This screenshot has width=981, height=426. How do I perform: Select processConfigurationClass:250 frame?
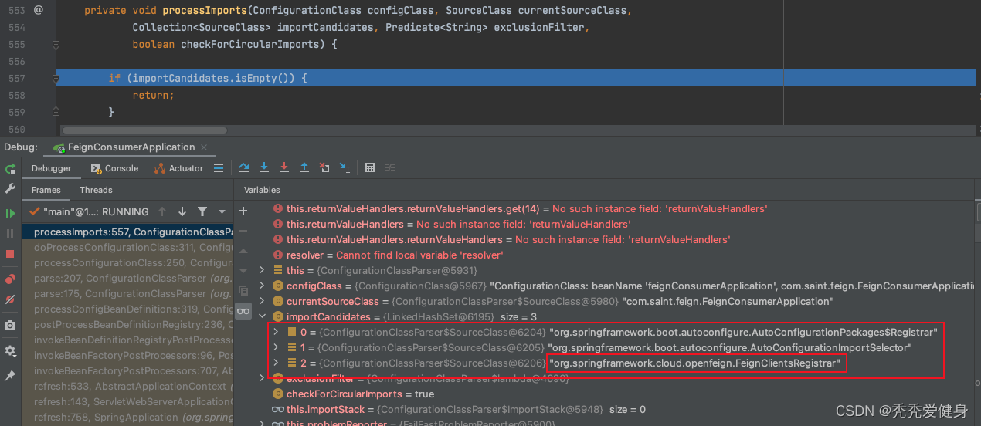point(127,262)
